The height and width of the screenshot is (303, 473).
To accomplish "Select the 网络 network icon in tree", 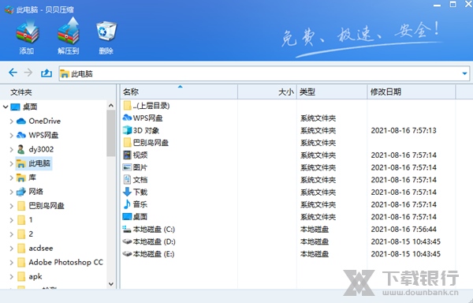I will (21, 192).
